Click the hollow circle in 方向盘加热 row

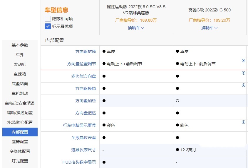pyautogui.click(x=177, y=101)
